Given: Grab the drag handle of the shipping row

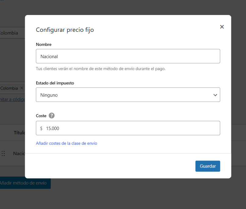Looking at the screenshot, I should 3,154.
